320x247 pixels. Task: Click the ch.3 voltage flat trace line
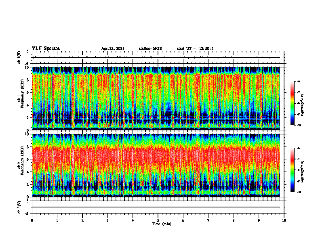[156, 207]
